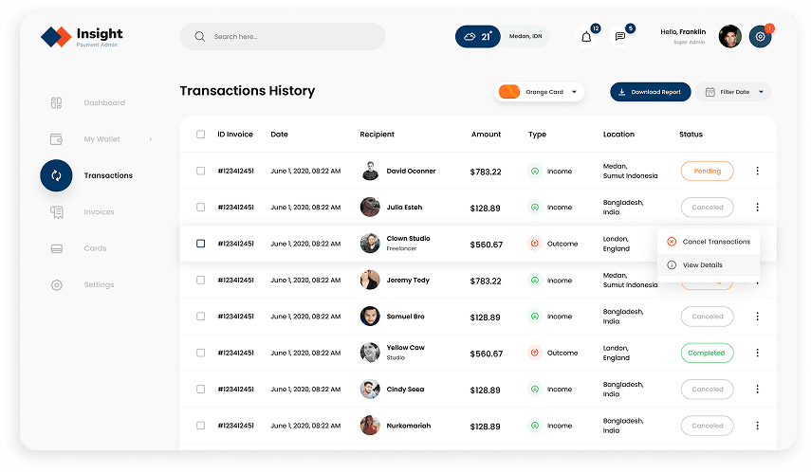811x472 pixels.
Task: Check the David Oconner row checkbox
Action: click(x=201, y=172)
